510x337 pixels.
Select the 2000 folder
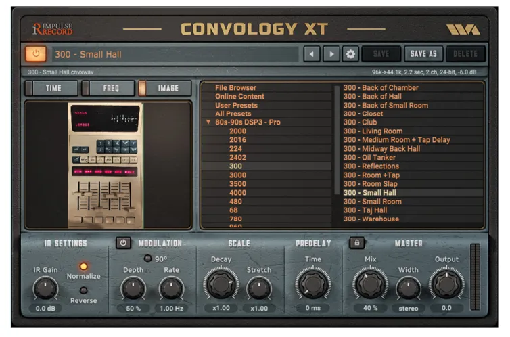coord(238,131)
